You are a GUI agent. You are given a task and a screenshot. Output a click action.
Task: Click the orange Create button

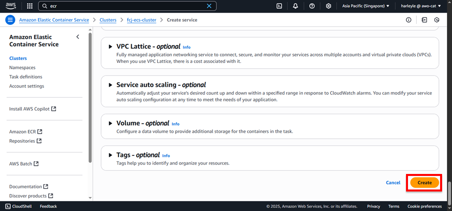point(425,183)
